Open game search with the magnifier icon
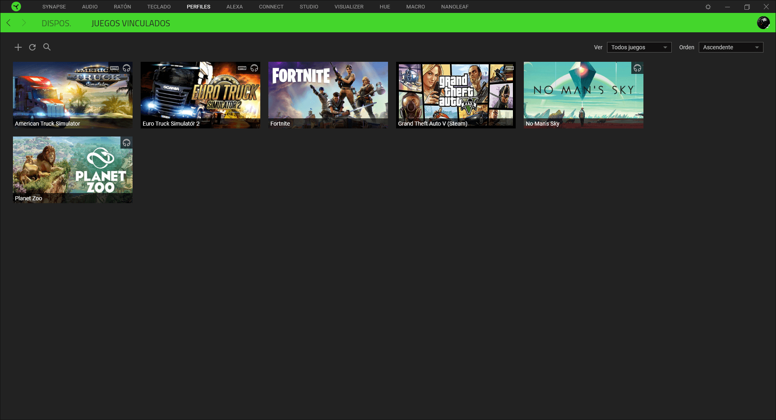 [x=47, y=47]
